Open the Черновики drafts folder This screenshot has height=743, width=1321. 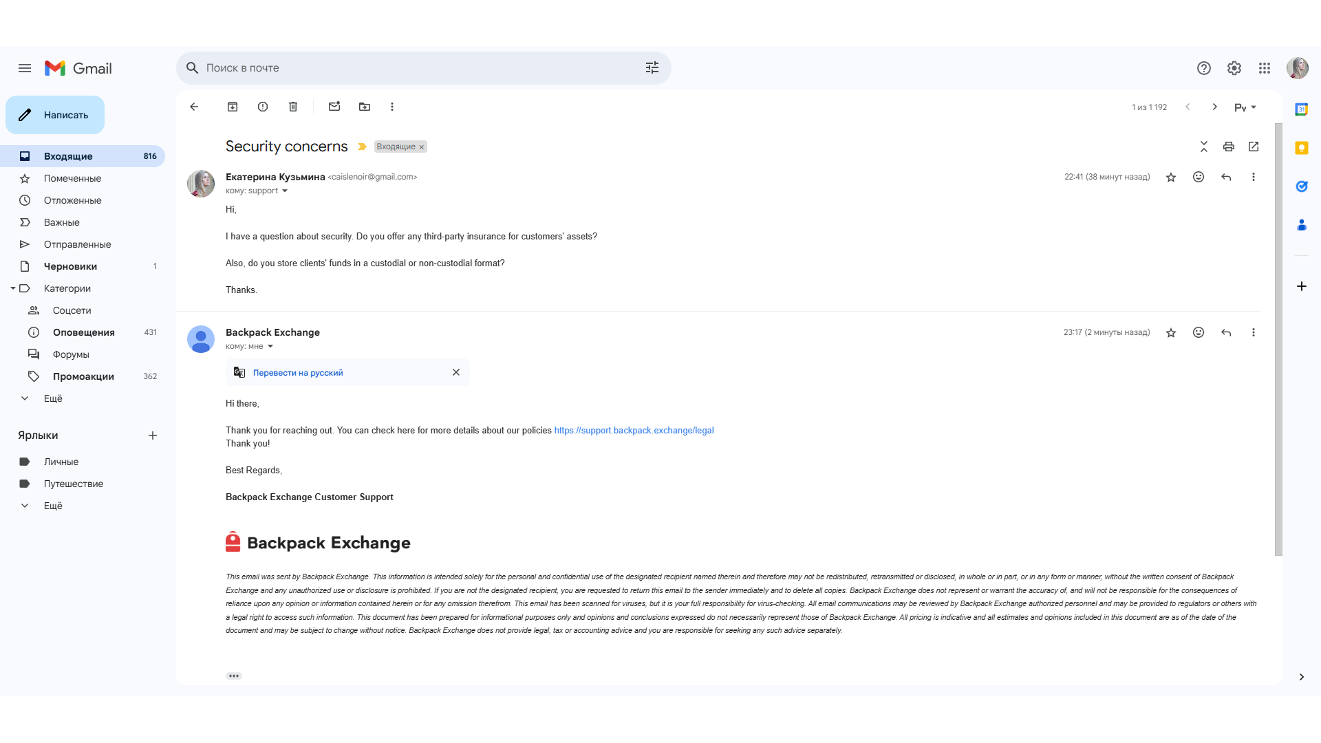[x=83, y=266]
